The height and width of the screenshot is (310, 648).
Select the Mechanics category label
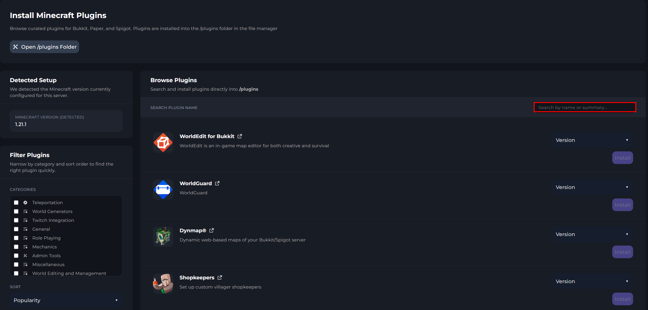[x=44, y=247]
